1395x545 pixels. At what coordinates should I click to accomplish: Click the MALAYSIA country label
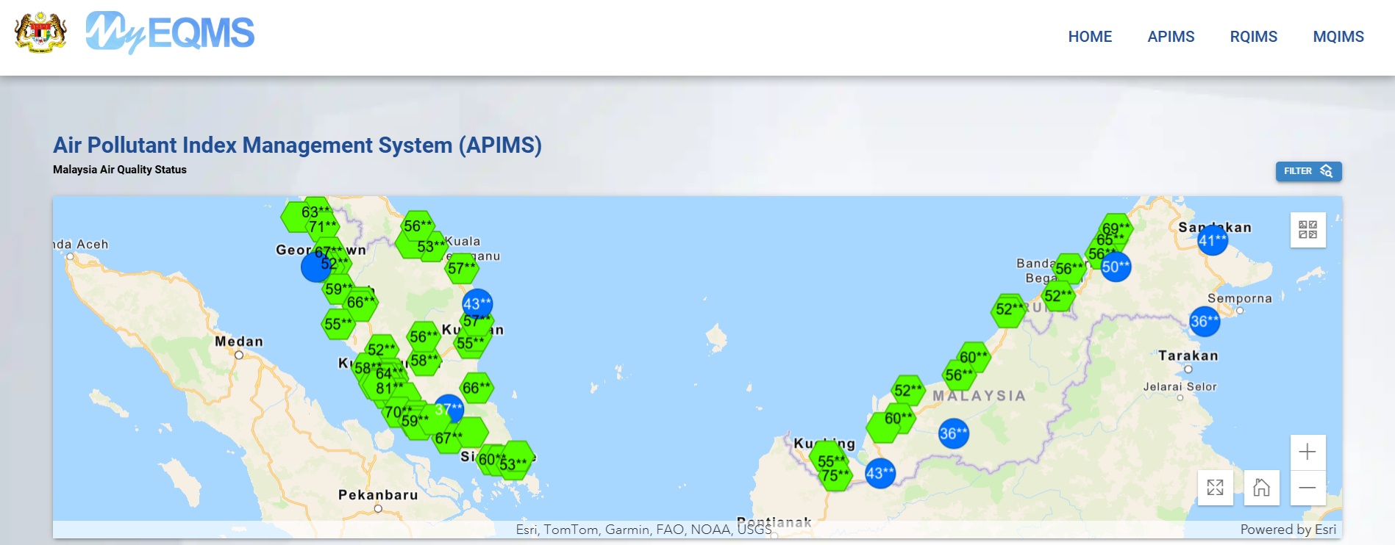979,396
